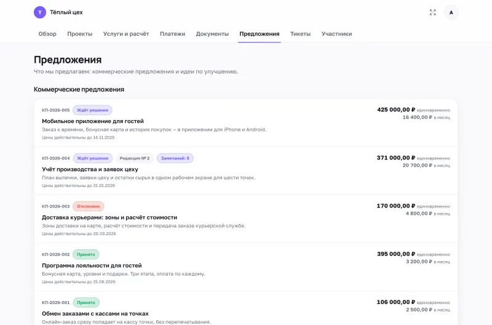Click the price 395 000,00 ₽
Image resolution: width=492 pixels, height=325 pixels.
(x=396, y=254)
